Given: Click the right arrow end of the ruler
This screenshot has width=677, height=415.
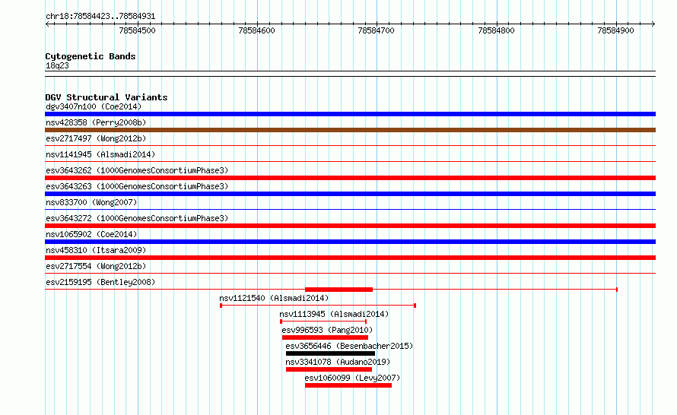Looking at the screenshot, I should 653,24.
